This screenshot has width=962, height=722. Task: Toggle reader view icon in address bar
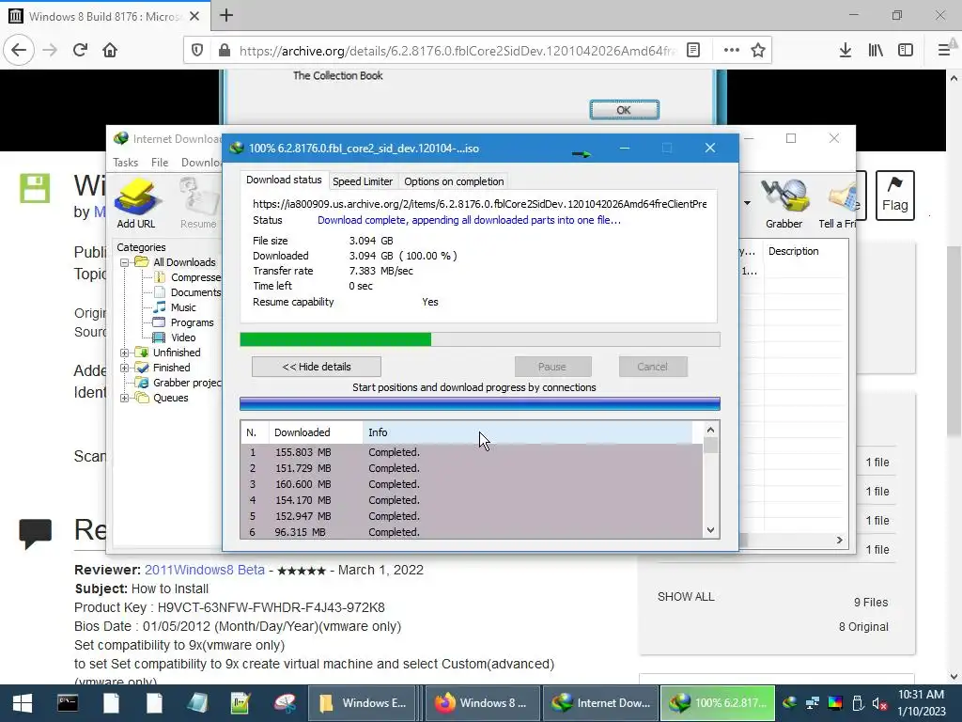(693, 50)
